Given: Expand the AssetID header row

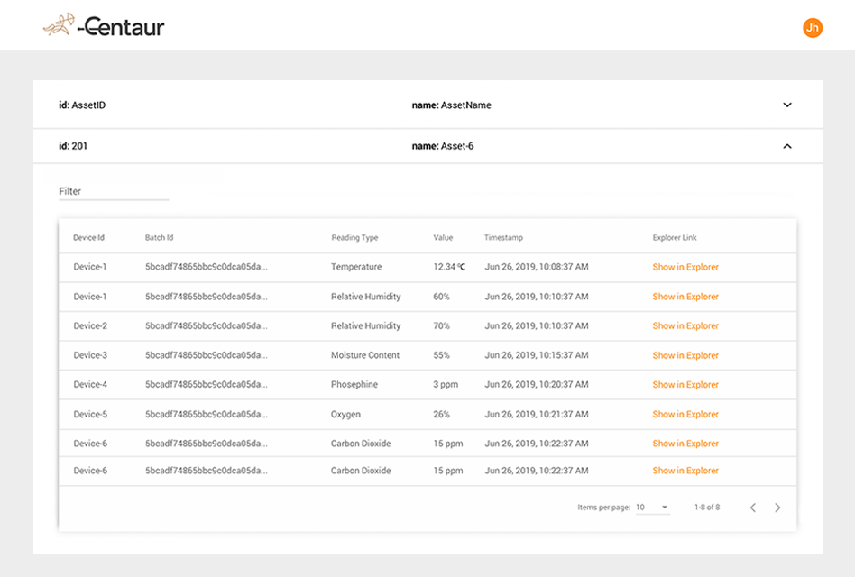Looking at the screenshot, I should point(787,105).
